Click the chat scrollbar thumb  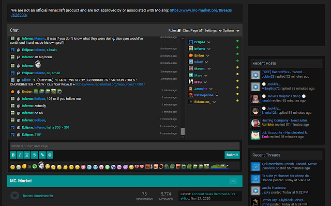click(183, 131)
